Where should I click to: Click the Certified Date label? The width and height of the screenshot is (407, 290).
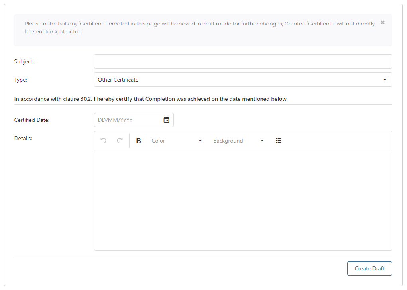(31, 120)
